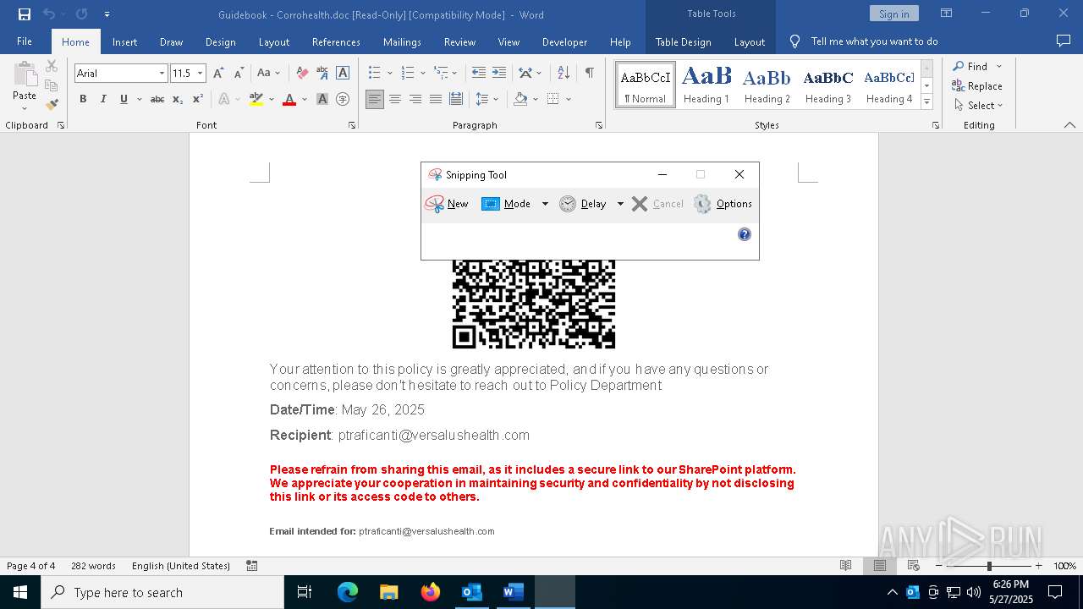Click the Phonetic Guide icon
The image size is (1083, 609).
click(x=322, y=74)
